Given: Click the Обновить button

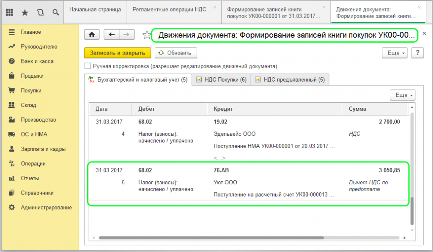Looking at the screenshot, I should click(x=176, y=53).
